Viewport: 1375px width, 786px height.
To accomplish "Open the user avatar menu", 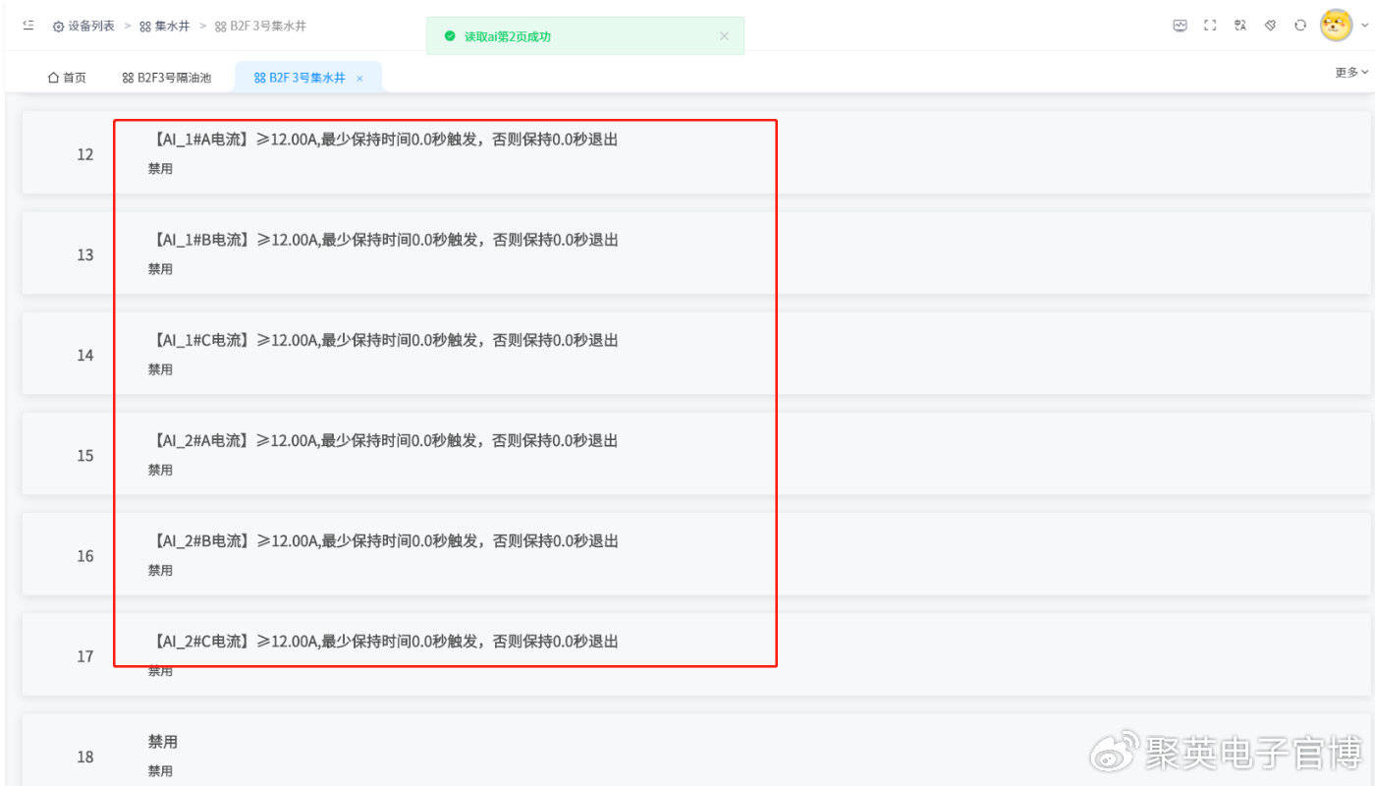I will click(x=1336, y=26).
